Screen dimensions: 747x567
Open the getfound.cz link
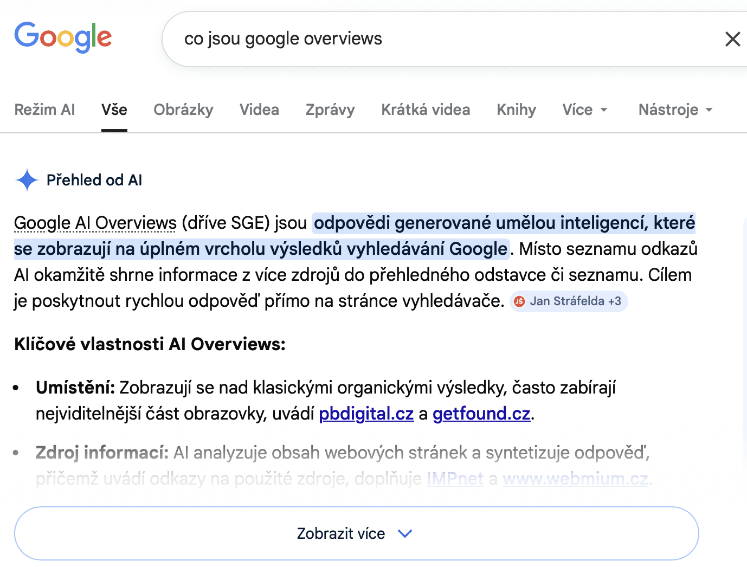[x=481, y=414]
